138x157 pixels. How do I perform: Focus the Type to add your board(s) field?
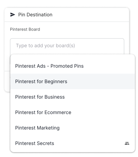(67, 46)
